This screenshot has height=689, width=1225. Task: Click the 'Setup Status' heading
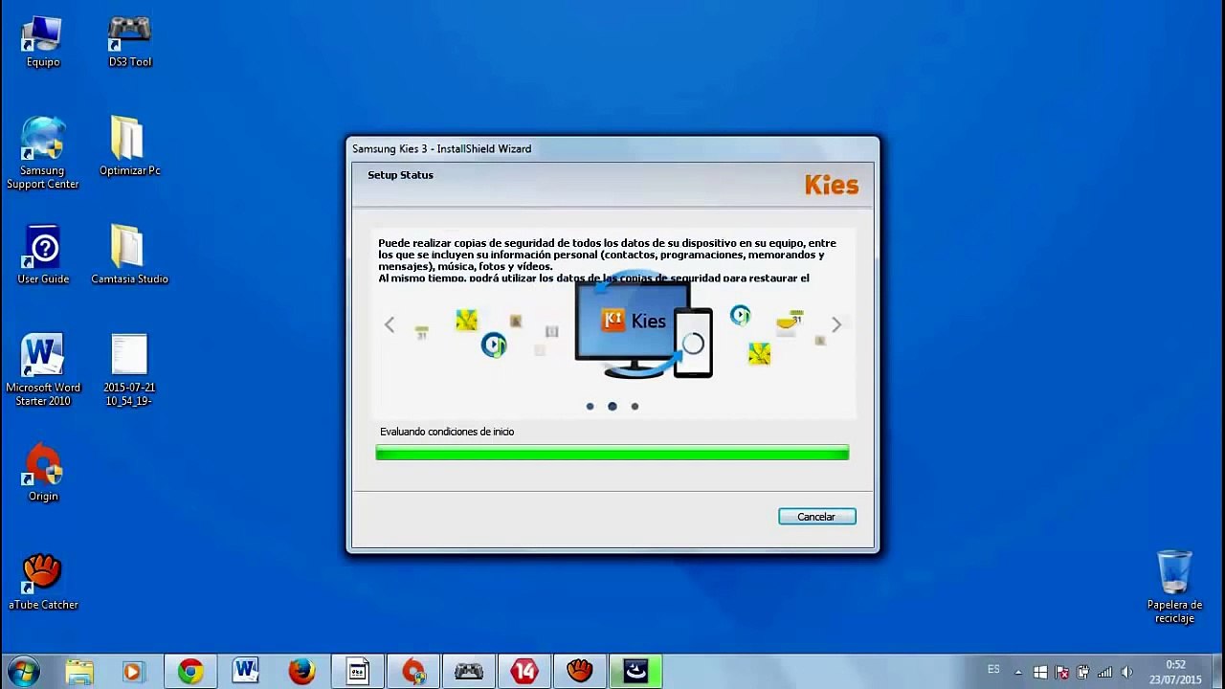click(400, 175)
